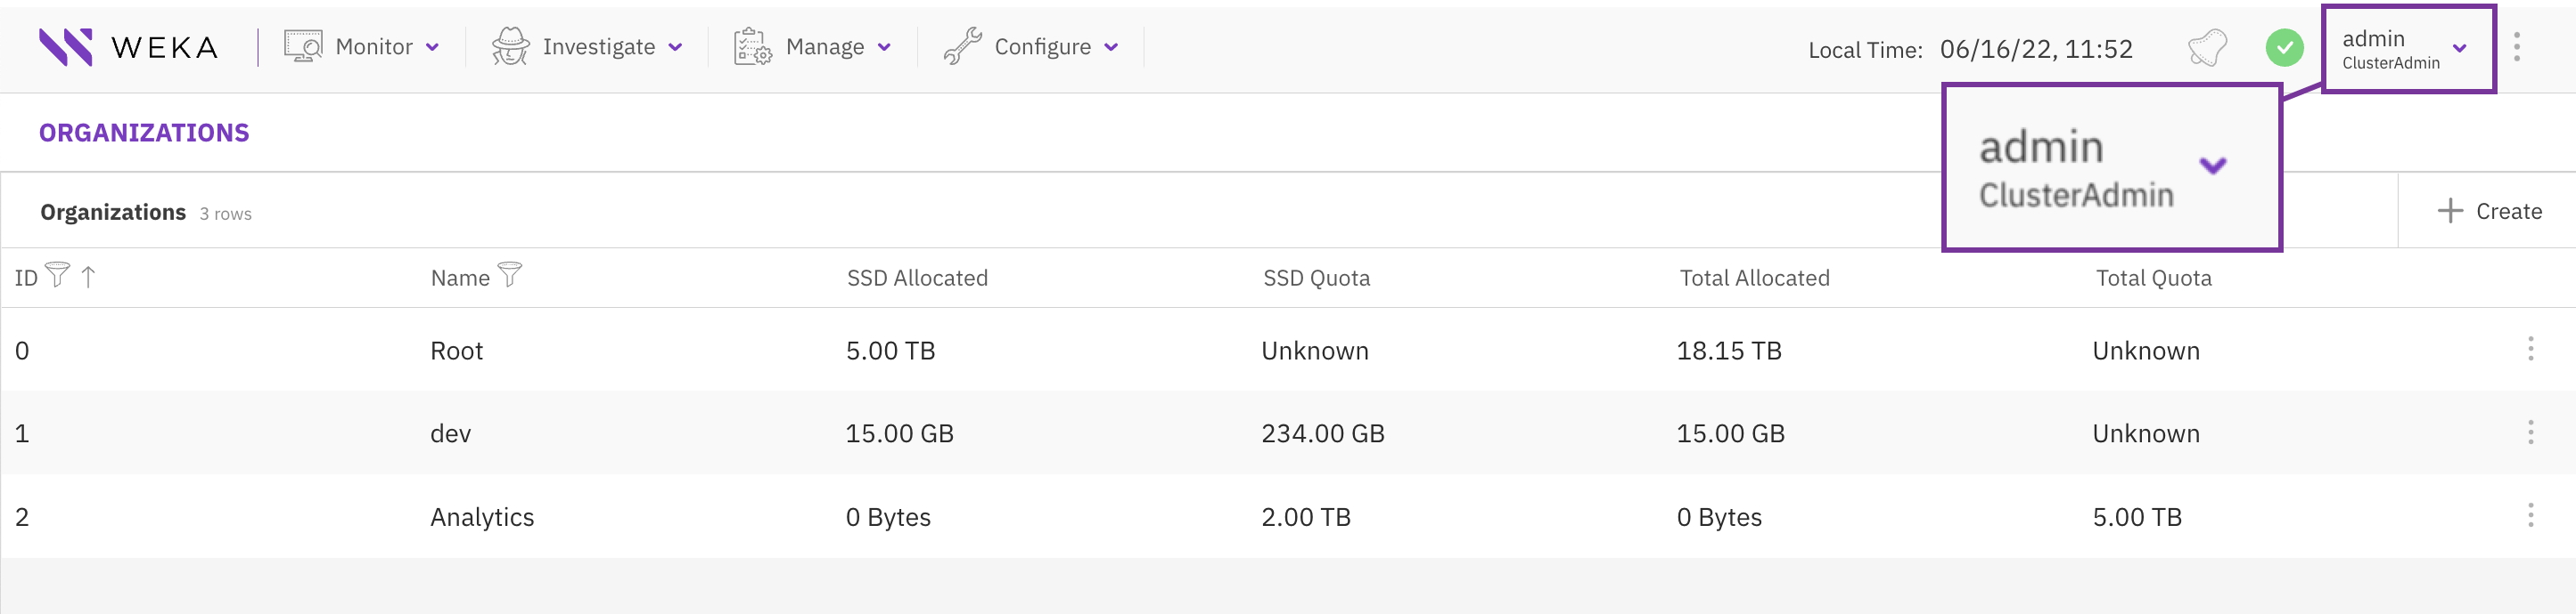Toggle the ID column sort arrow
Screen dimensions: 2576x614
90,277
